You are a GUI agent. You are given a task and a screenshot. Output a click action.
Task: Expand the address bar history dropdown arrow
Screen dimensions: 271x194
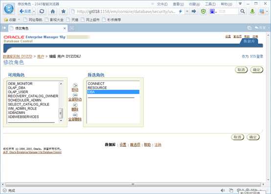[x=187, y=11]
